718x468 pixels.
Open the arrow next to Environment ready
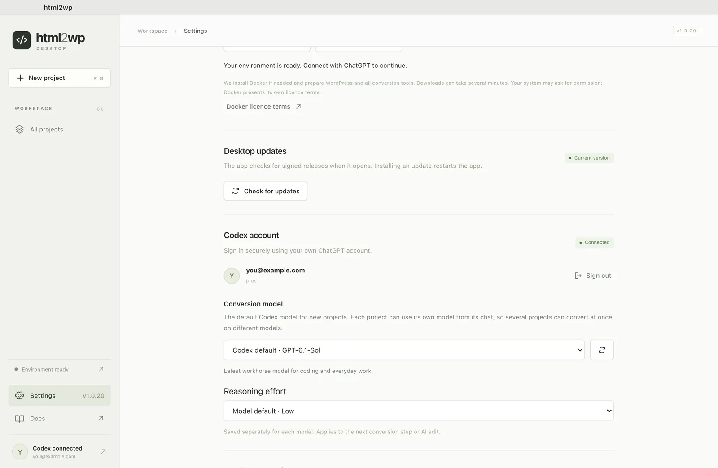pyautogui.click(x=101, y=369)
